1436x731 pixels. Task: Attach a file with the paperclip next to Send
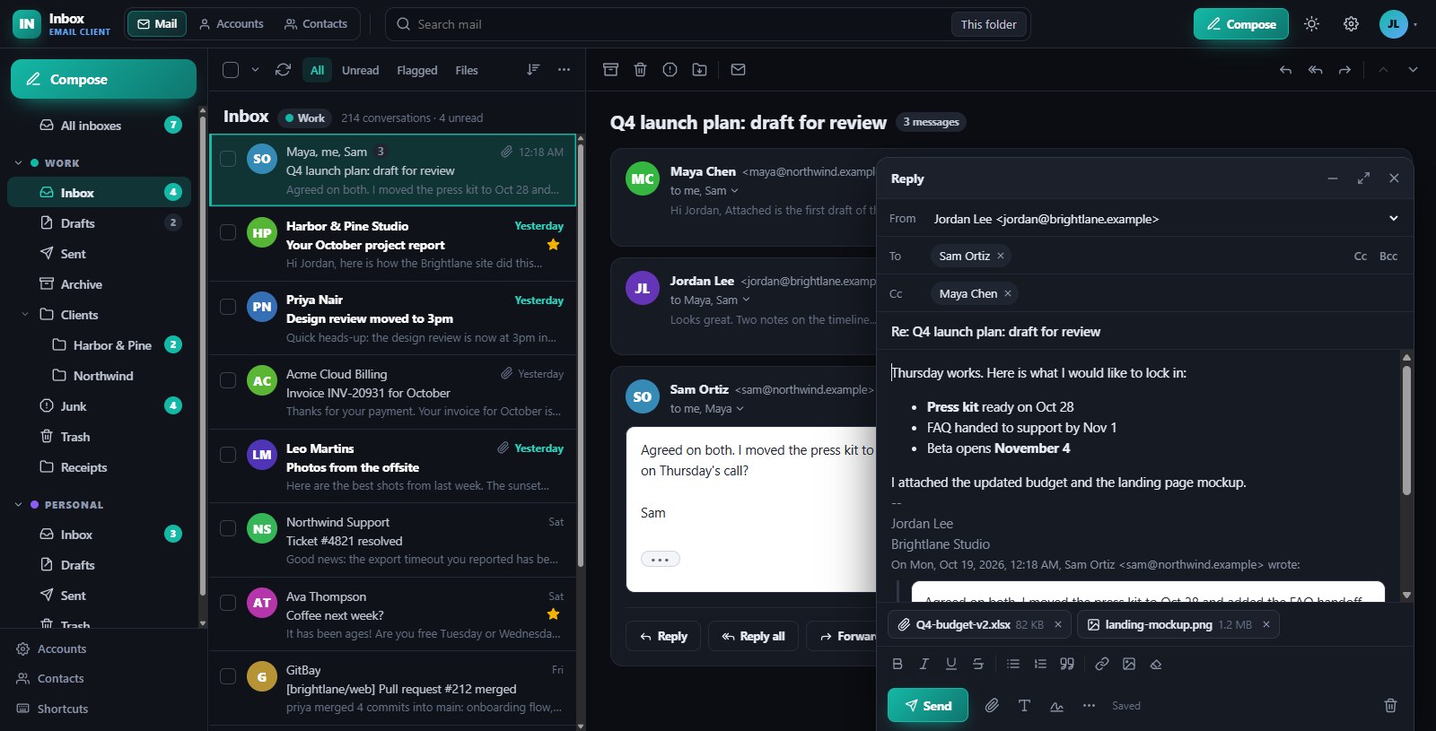pyautogui.click(x=992, y=706)
